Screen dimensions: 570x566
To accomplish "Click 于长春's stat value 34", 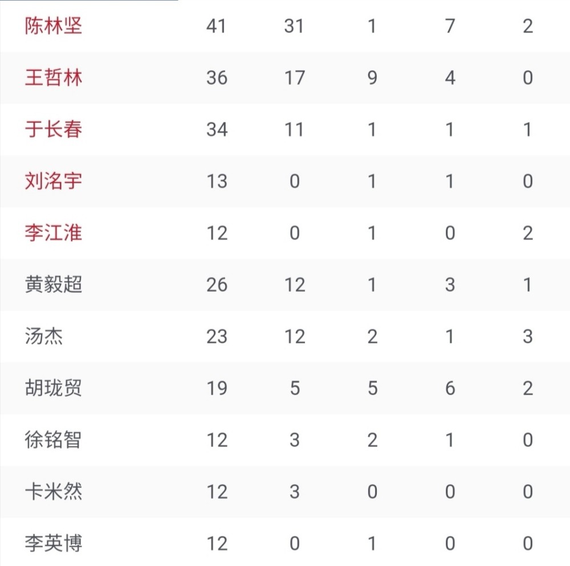I will coord(217,130).
